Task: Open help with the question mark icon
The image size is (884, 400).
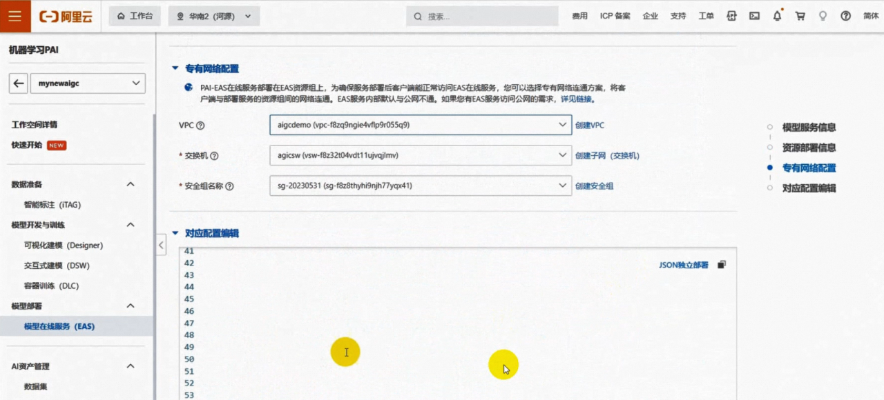Action: pos(845,15)
